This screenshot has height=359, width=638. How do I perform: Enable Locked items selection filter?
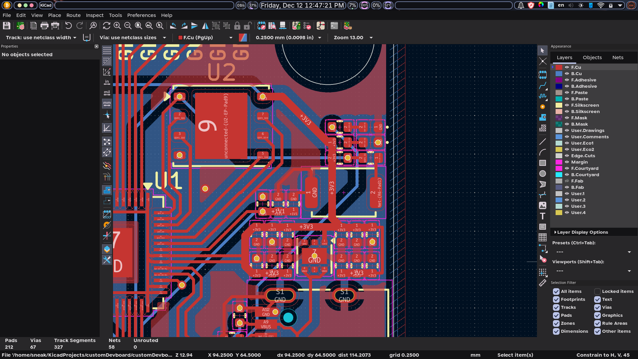click(597, 292)
